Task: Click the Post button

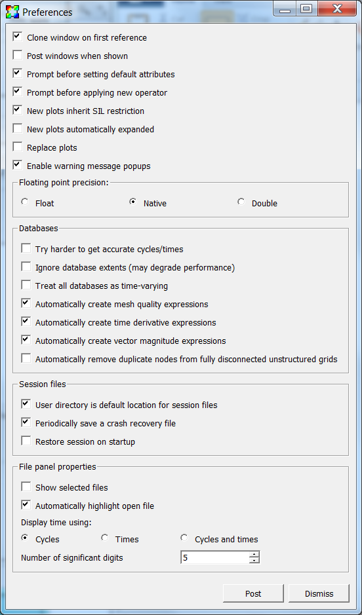Action: point(253,593)
